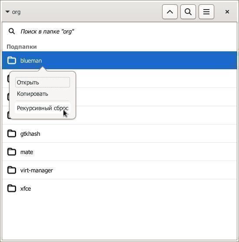The height and width of the screenshot is (242, 239).
Task: Open search with the magnifier button
Action: point(188,12)
